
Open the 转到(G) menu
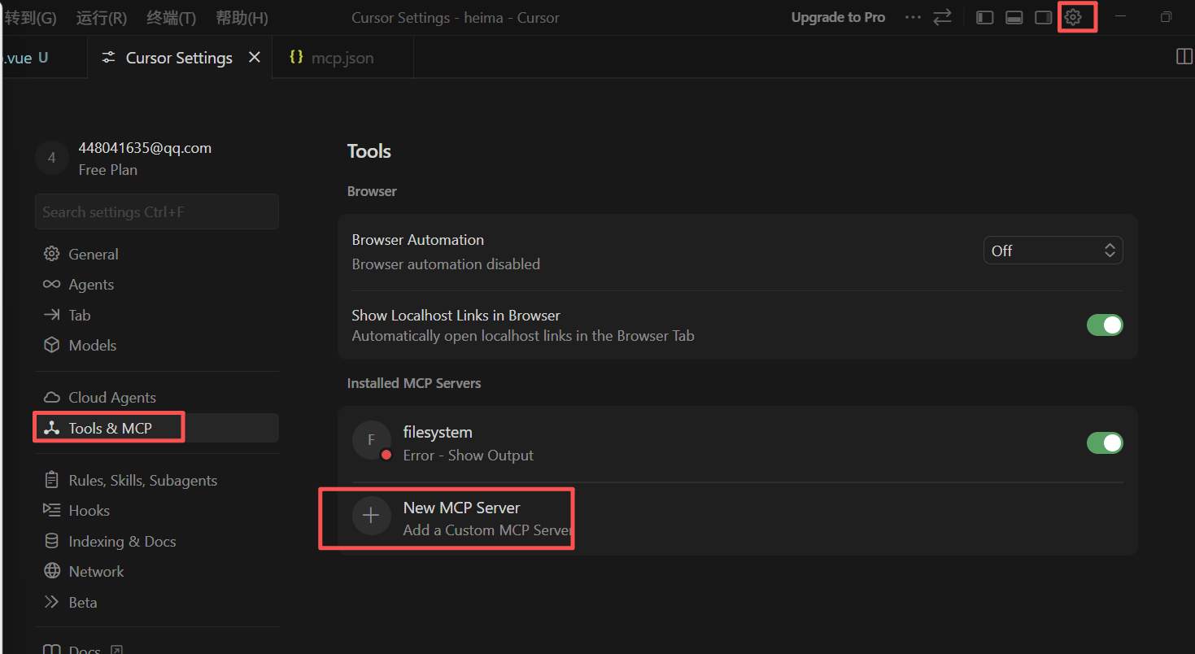30,18
